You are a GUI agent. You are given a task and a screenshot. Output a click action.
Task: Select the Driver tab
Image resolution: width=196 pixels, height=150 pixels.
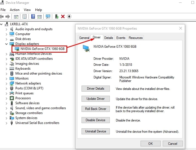pyautogui.click(x=97, y=37)
